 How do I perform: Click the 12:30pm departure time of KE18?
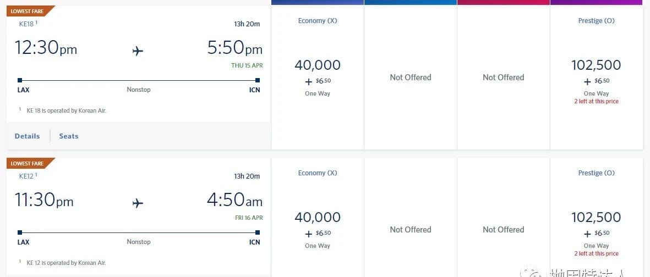[46, 48]
